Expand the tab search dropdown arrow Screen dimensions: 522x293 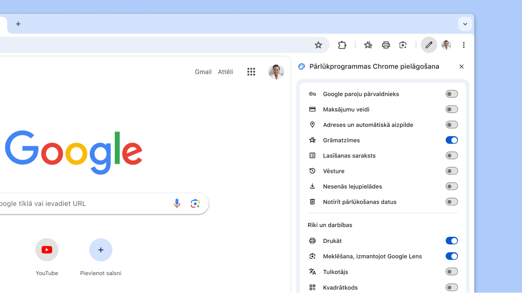[x=465, y=24]
